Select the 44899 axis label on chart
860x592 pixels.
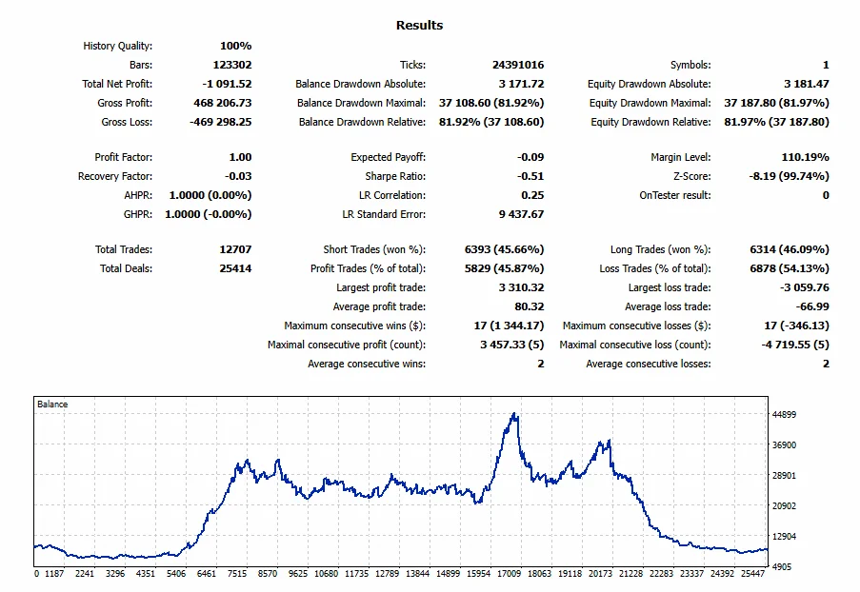pos(785,415)
